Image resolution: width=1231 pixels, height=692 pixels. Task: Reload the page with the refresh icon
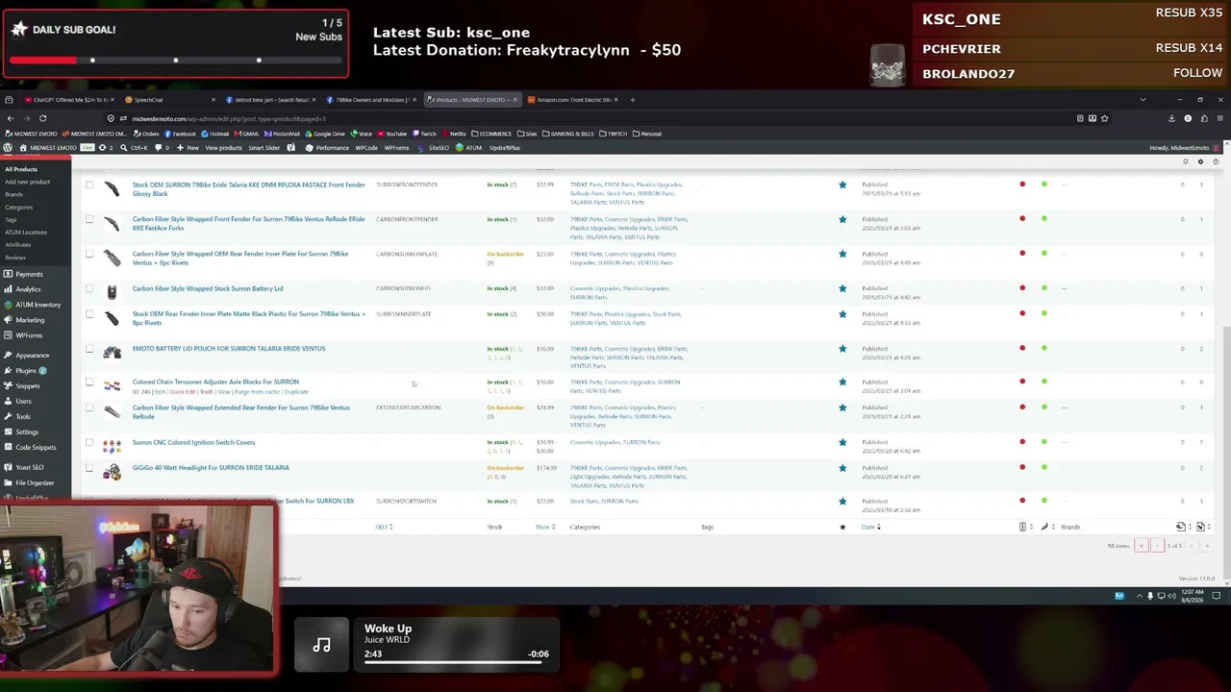tap(42, 118)
